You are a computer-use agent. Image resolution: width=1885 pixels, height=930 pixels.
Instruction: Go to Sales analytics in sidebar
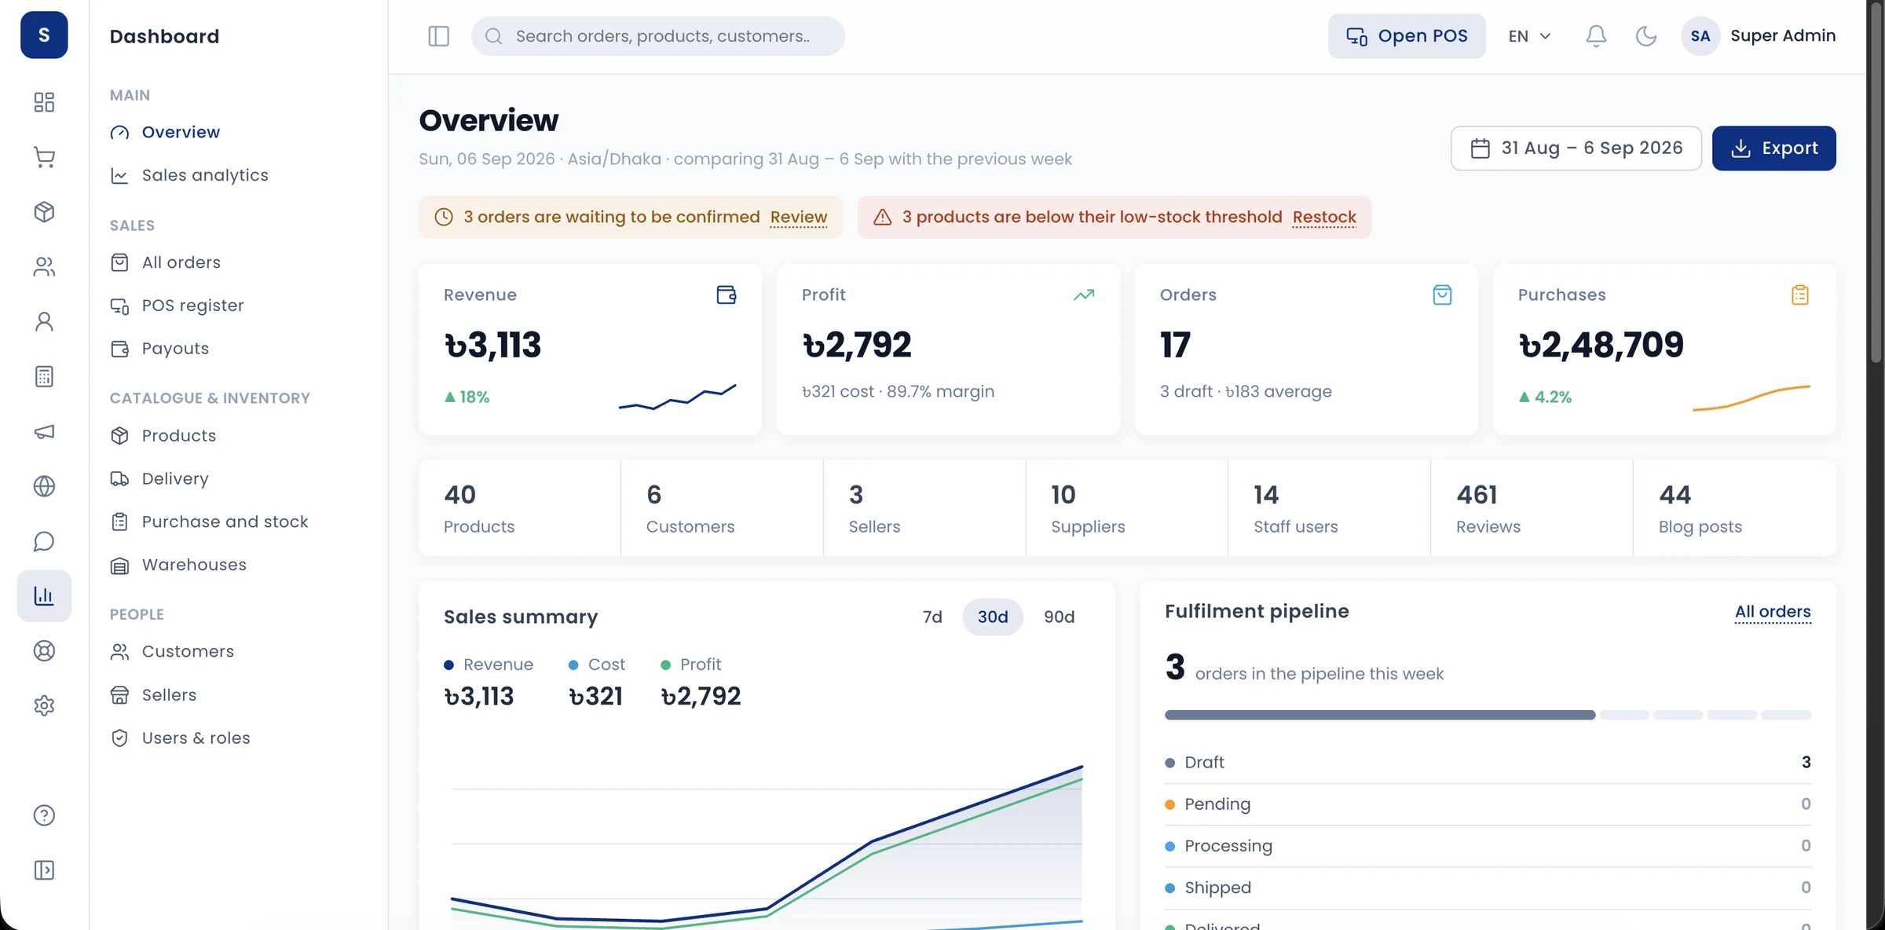204,175
